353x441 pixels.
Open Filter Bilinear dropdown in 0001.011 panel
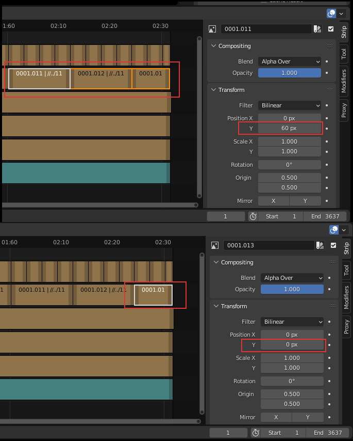pos(289,105)
